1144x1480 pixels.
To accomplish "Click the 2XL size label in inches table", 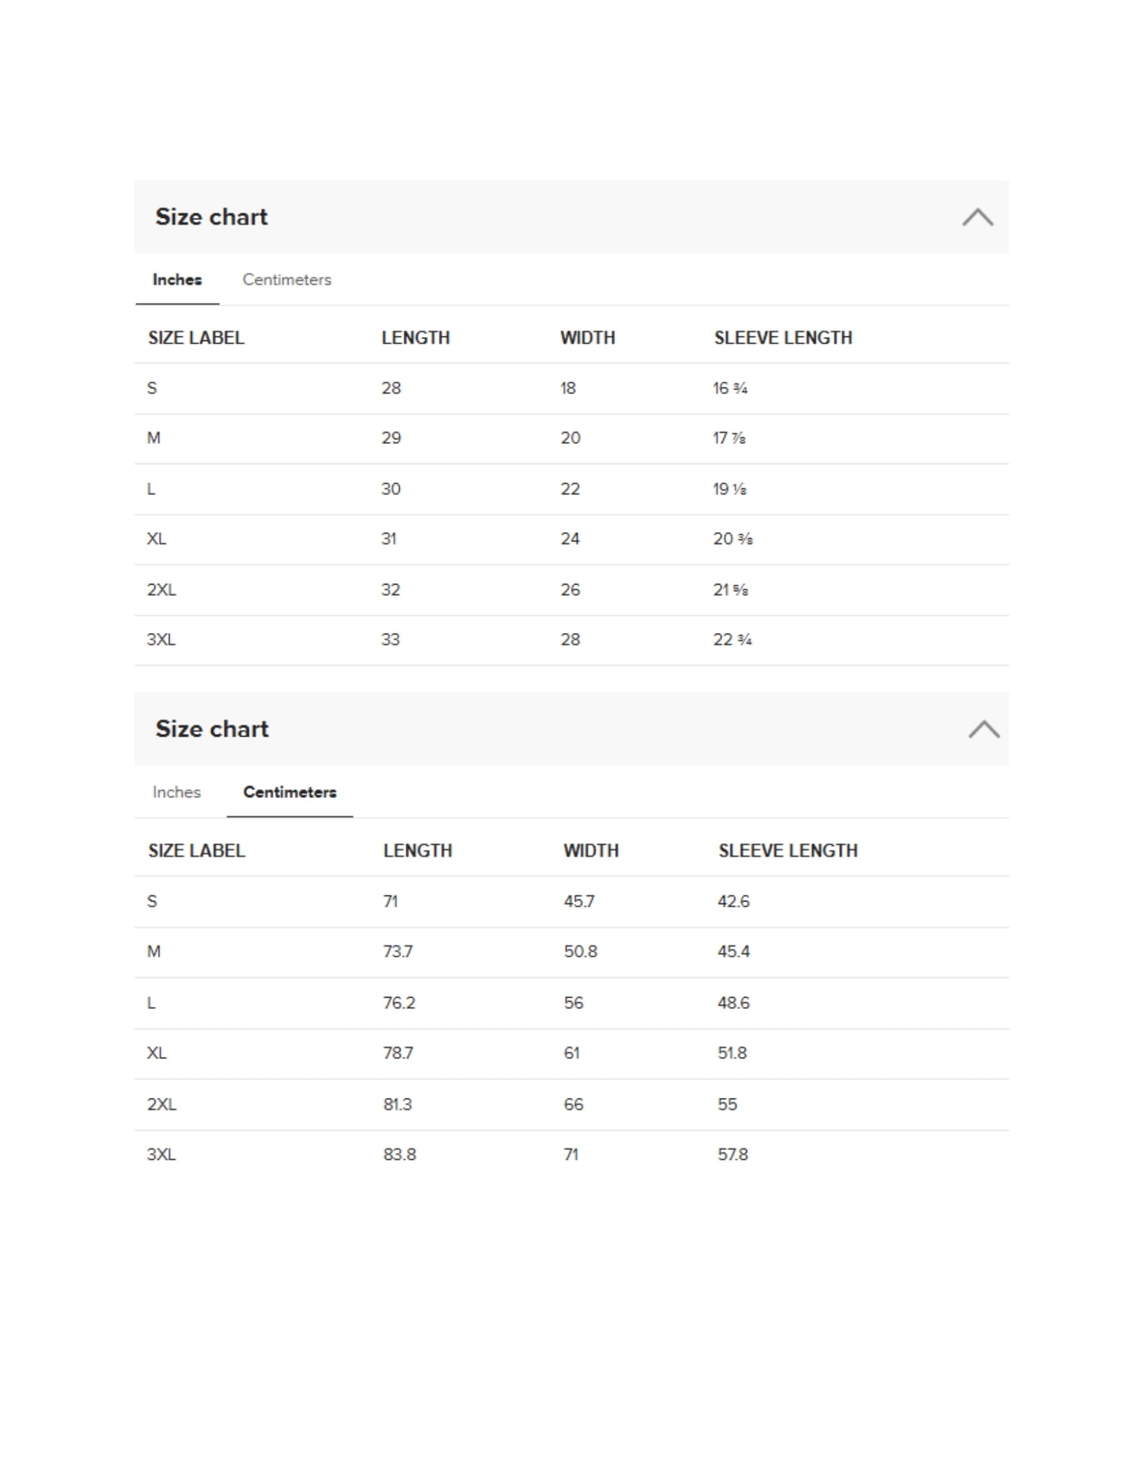I will (x=162, y=589).
